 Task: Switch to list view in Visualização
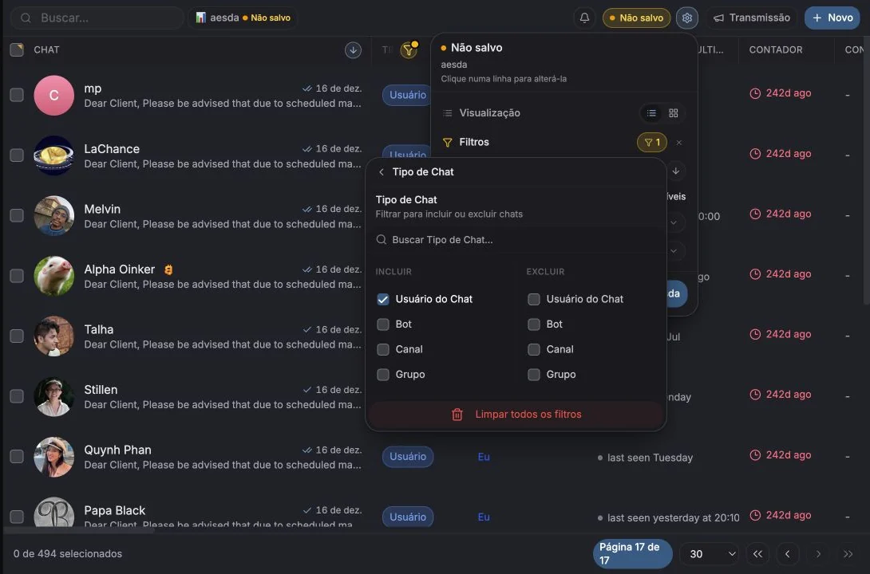point(651,113)
